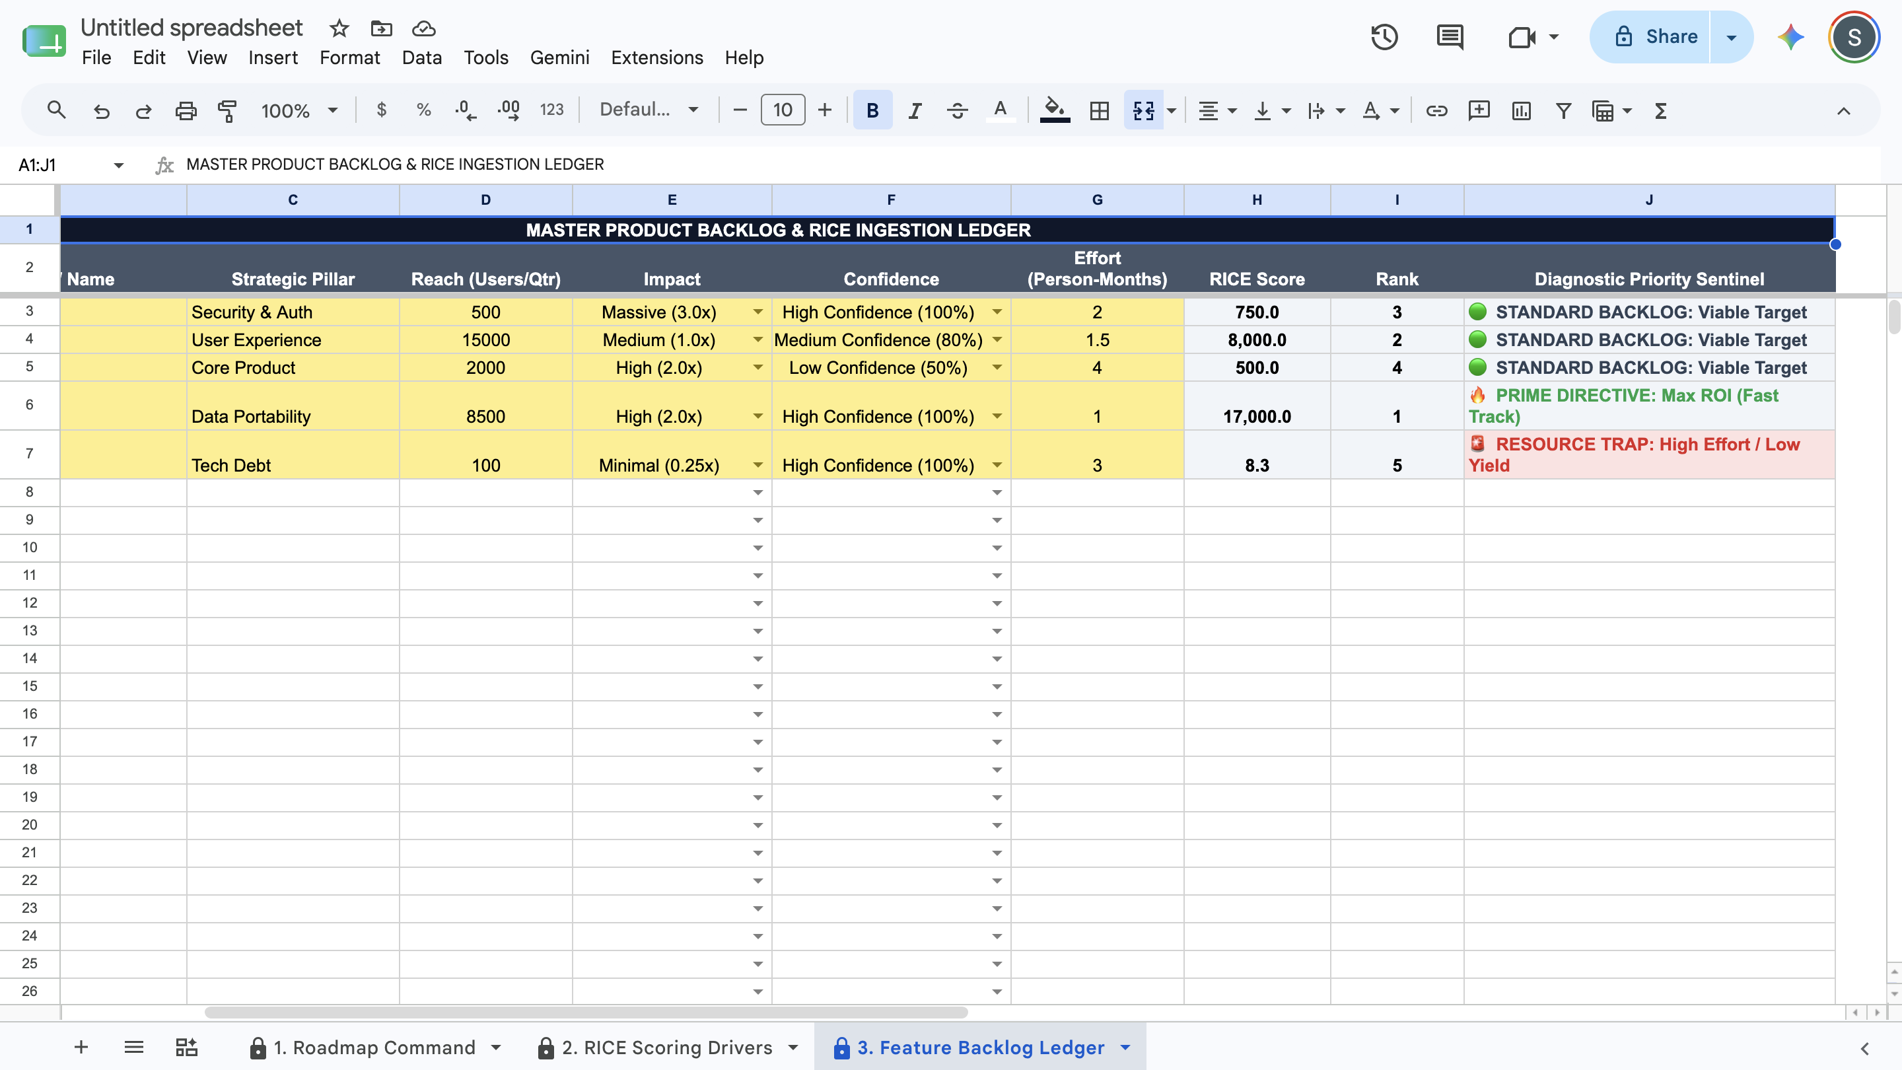Viewport: 1902px width, 1070px height.
Task: Format as currency with dollar icon
Action: pyautogui.click(x=381, y=111)
